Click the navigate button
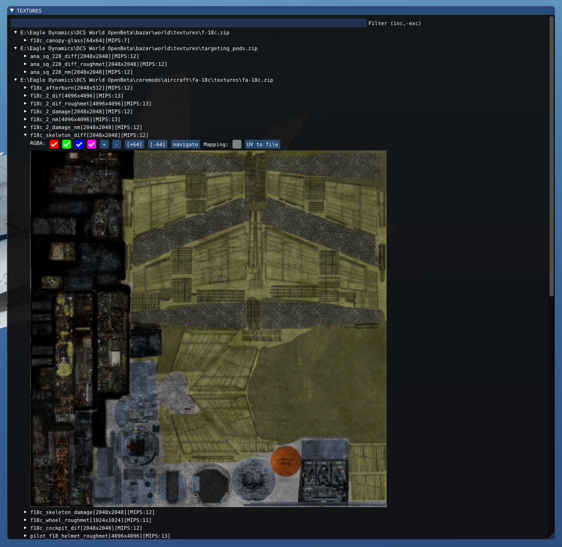 click(x=185, y=144)
